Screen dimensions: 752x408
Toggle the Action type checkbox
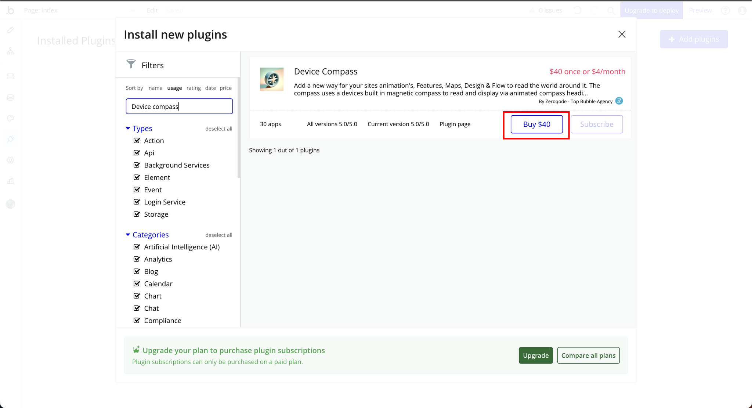tap(137, 140)
